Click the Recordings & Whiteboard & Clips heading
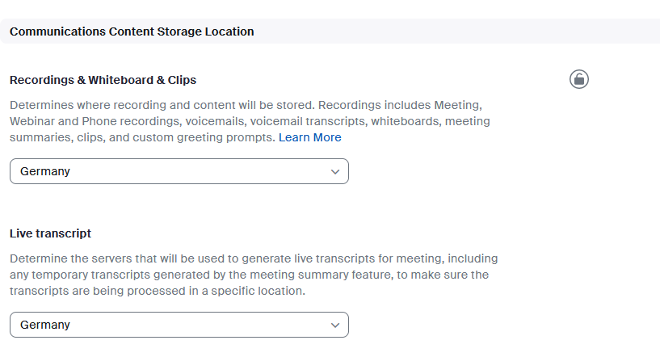Screen dimensions: 660x357 pyautogui.click(x=103, y=80)
